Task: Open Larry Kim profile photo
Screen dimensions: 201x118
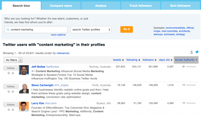Action: click(x=24, y=107)
